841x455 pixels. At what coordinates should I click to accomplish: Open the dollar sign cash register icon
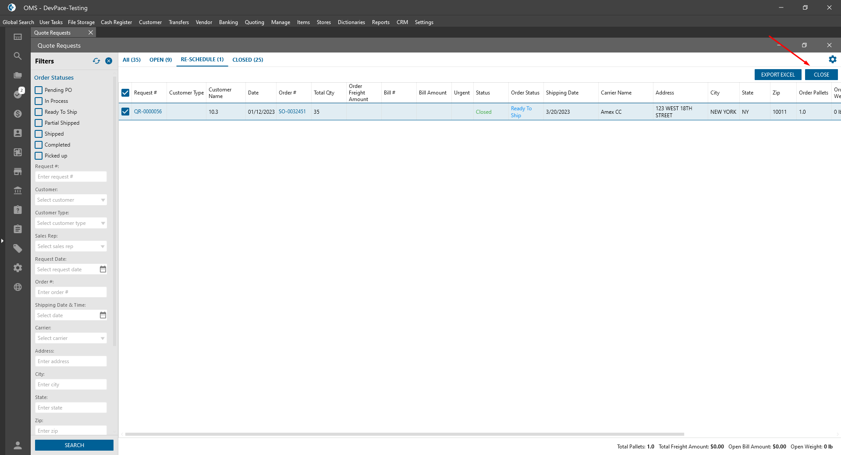tap(18, 114)
